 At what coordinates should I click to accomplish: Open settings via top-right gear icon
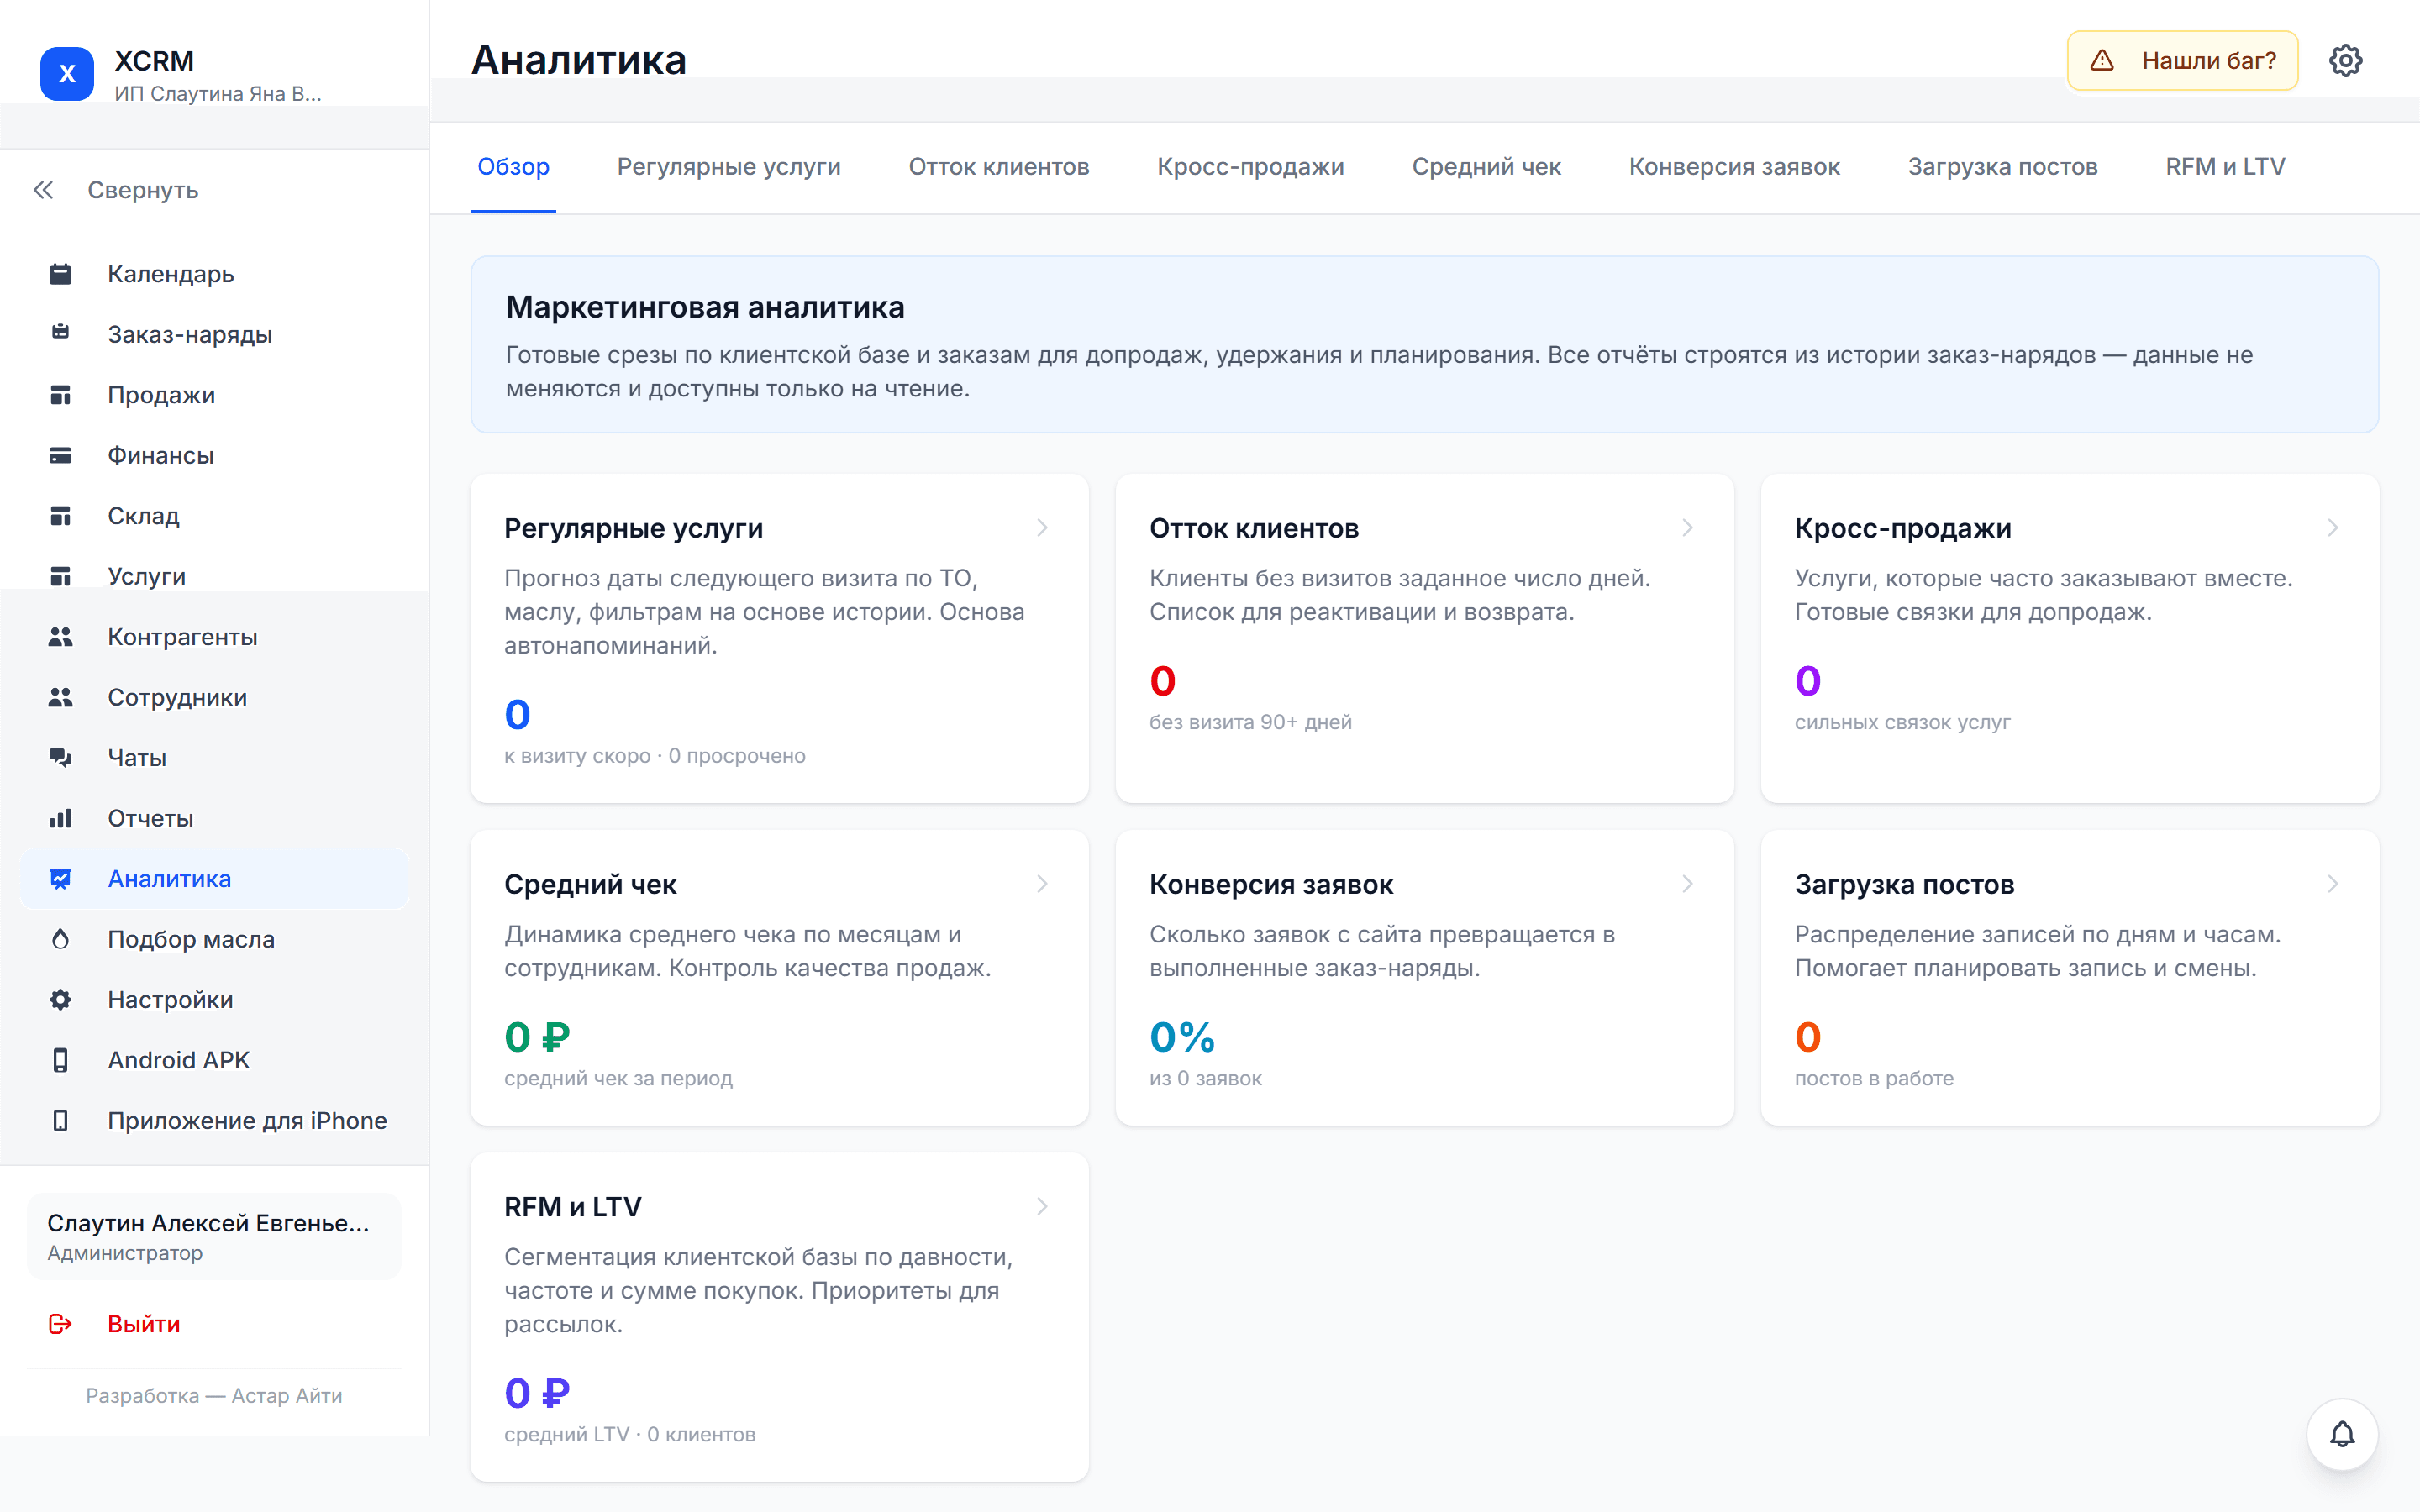pos(2345,60)
